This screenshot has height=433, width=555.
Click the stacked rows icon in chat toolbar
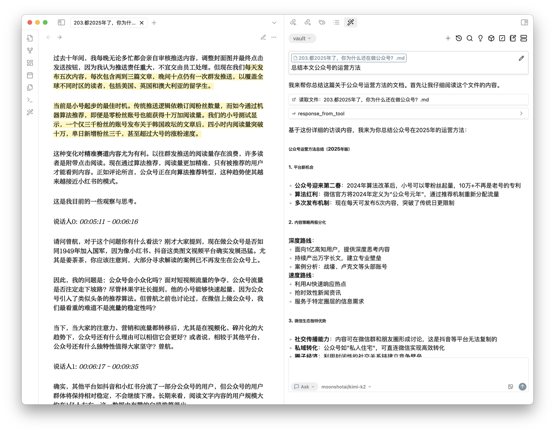[x=523, y=38]
